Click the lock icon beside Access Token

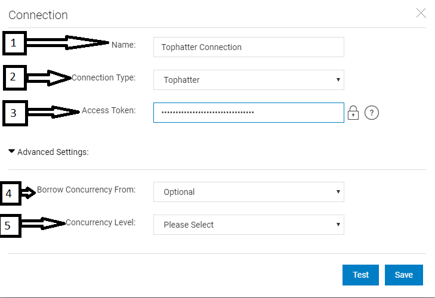[x=353, y=113]
